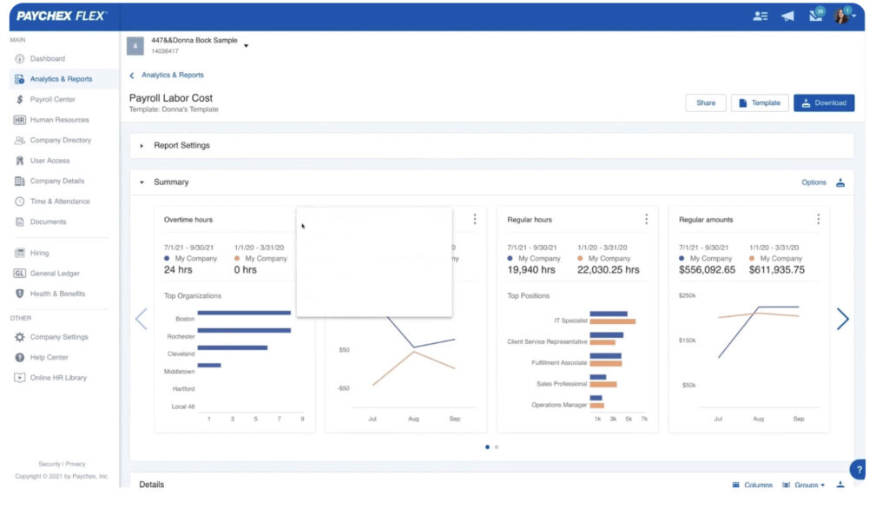Open messages using the envelope icon
The width and height of the screenshot is (889, 529).
815,15
